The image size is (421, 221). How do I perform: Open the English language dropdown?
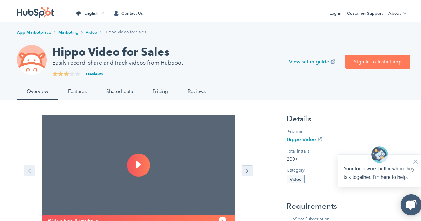(90, 13)
